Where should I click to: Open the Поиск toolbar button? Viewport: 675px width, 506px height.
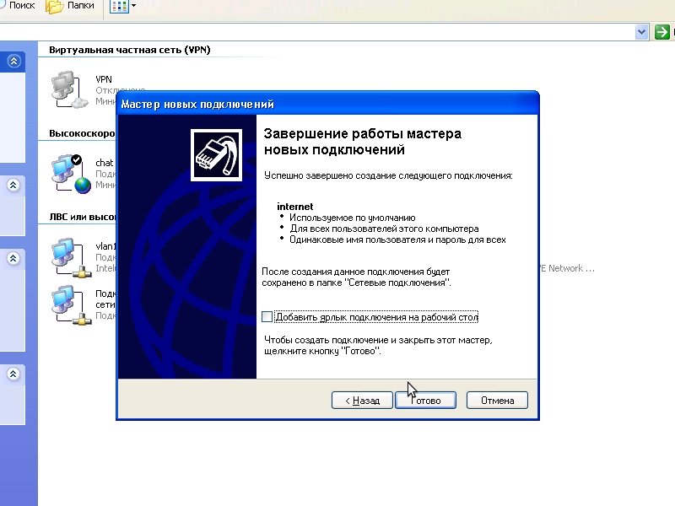(x=18, y=6)
